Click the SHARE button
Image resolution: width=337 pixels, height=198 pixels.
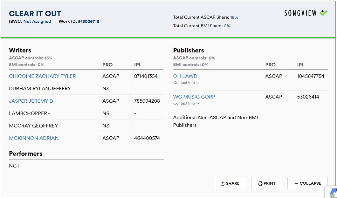pos(230,183)
